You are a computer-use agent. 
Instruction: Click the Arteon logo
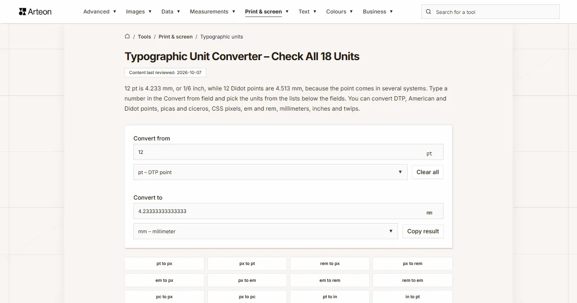point(35,12)
